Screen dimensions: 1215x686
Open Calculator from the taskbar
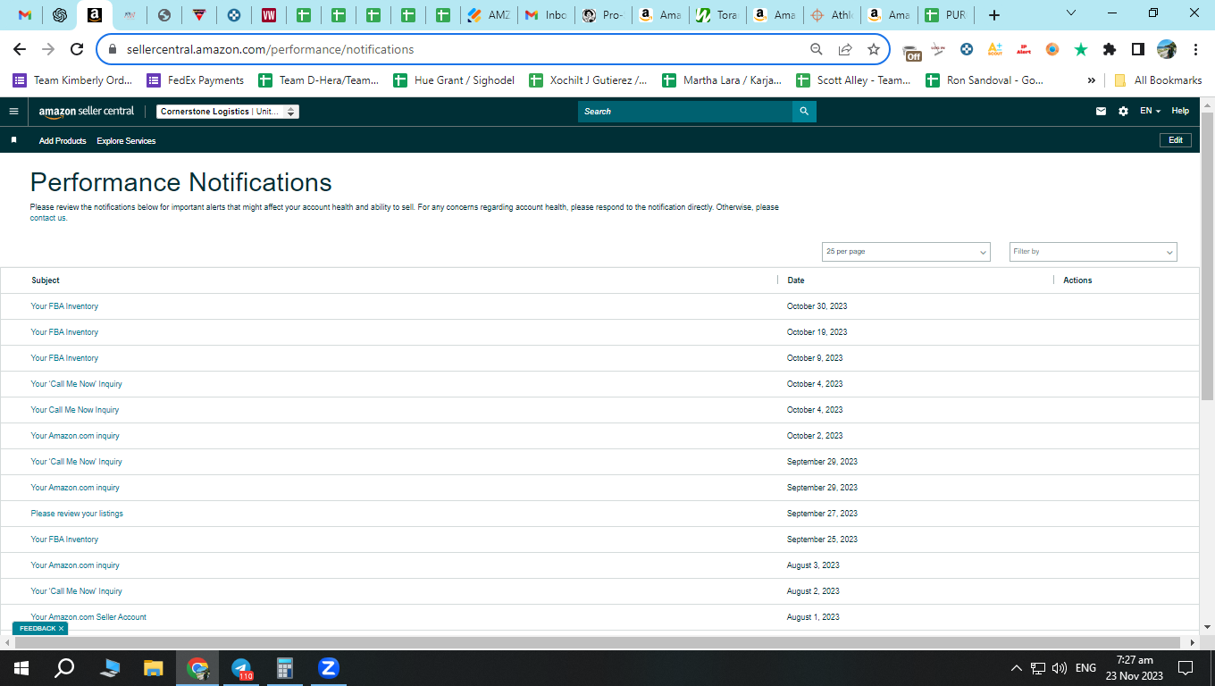[x=285, y=667]
